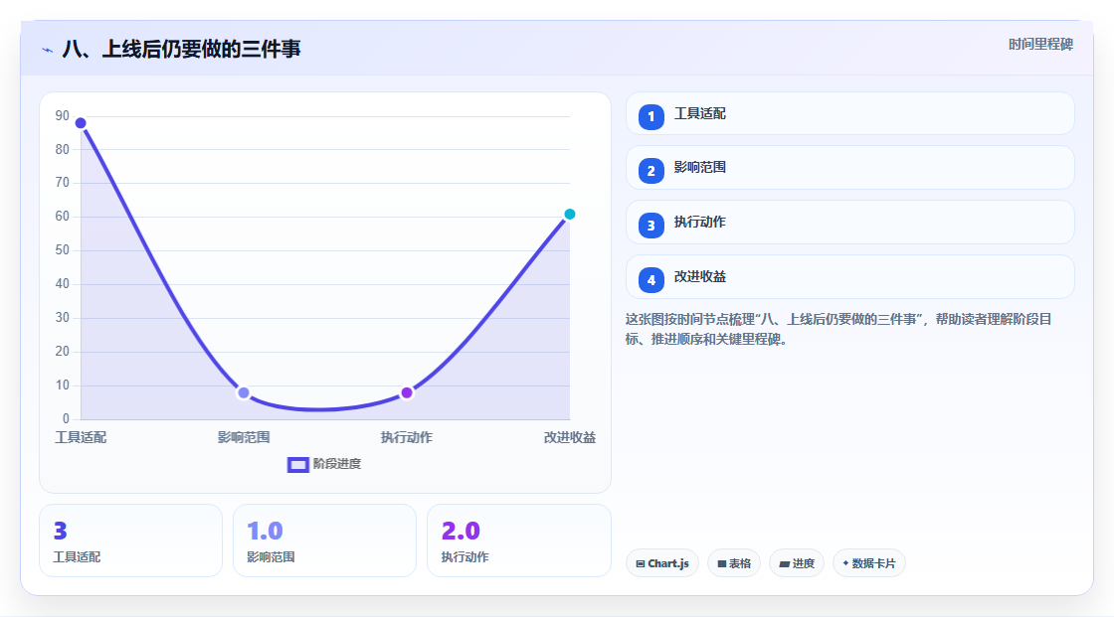Select the 改进收益 data point on chart
1114x617 pixels.
pyautogui.click(x=569, y=215)
